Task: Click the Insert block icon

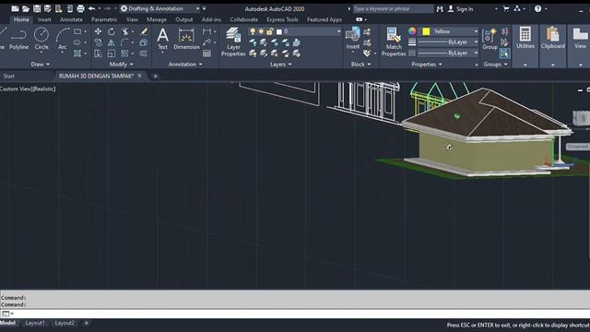Action: [353, 39]
